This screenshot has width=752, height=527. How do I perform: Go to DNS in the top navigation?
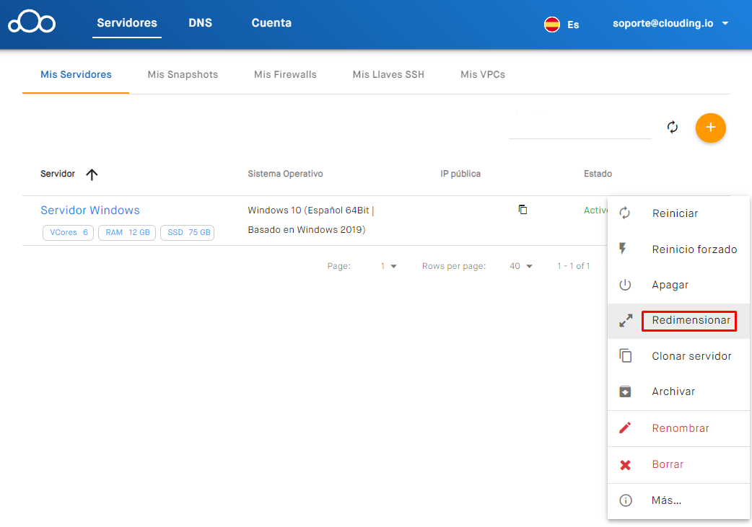click(200, 23)
